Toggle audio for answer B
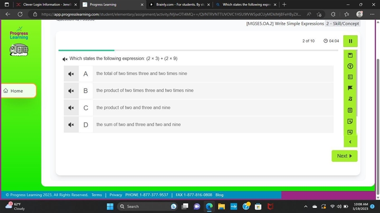This screenshot has height=213, width=380. click(71, 91)
